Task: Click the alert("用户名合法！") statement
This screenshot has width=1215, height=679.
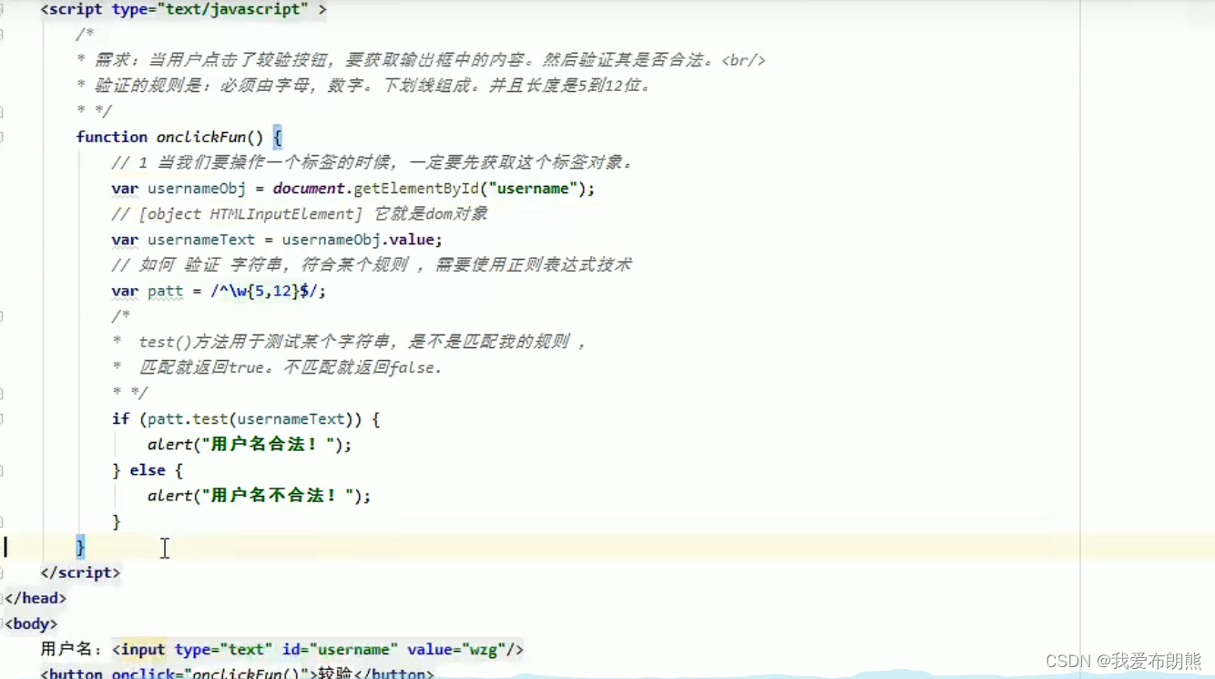Action: point(250,445)
